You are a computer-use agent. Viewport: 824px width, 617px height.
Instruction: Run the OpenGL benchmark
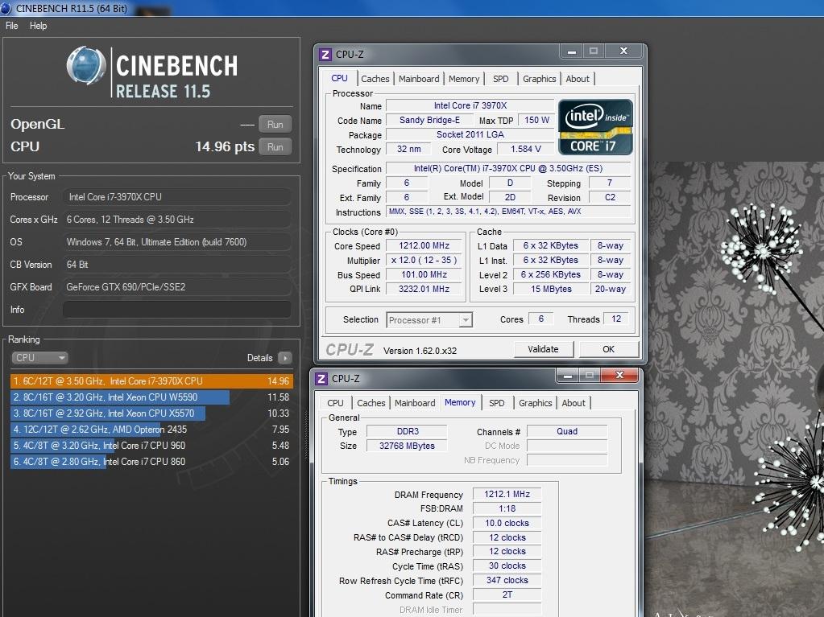click(x=275, y=125)
